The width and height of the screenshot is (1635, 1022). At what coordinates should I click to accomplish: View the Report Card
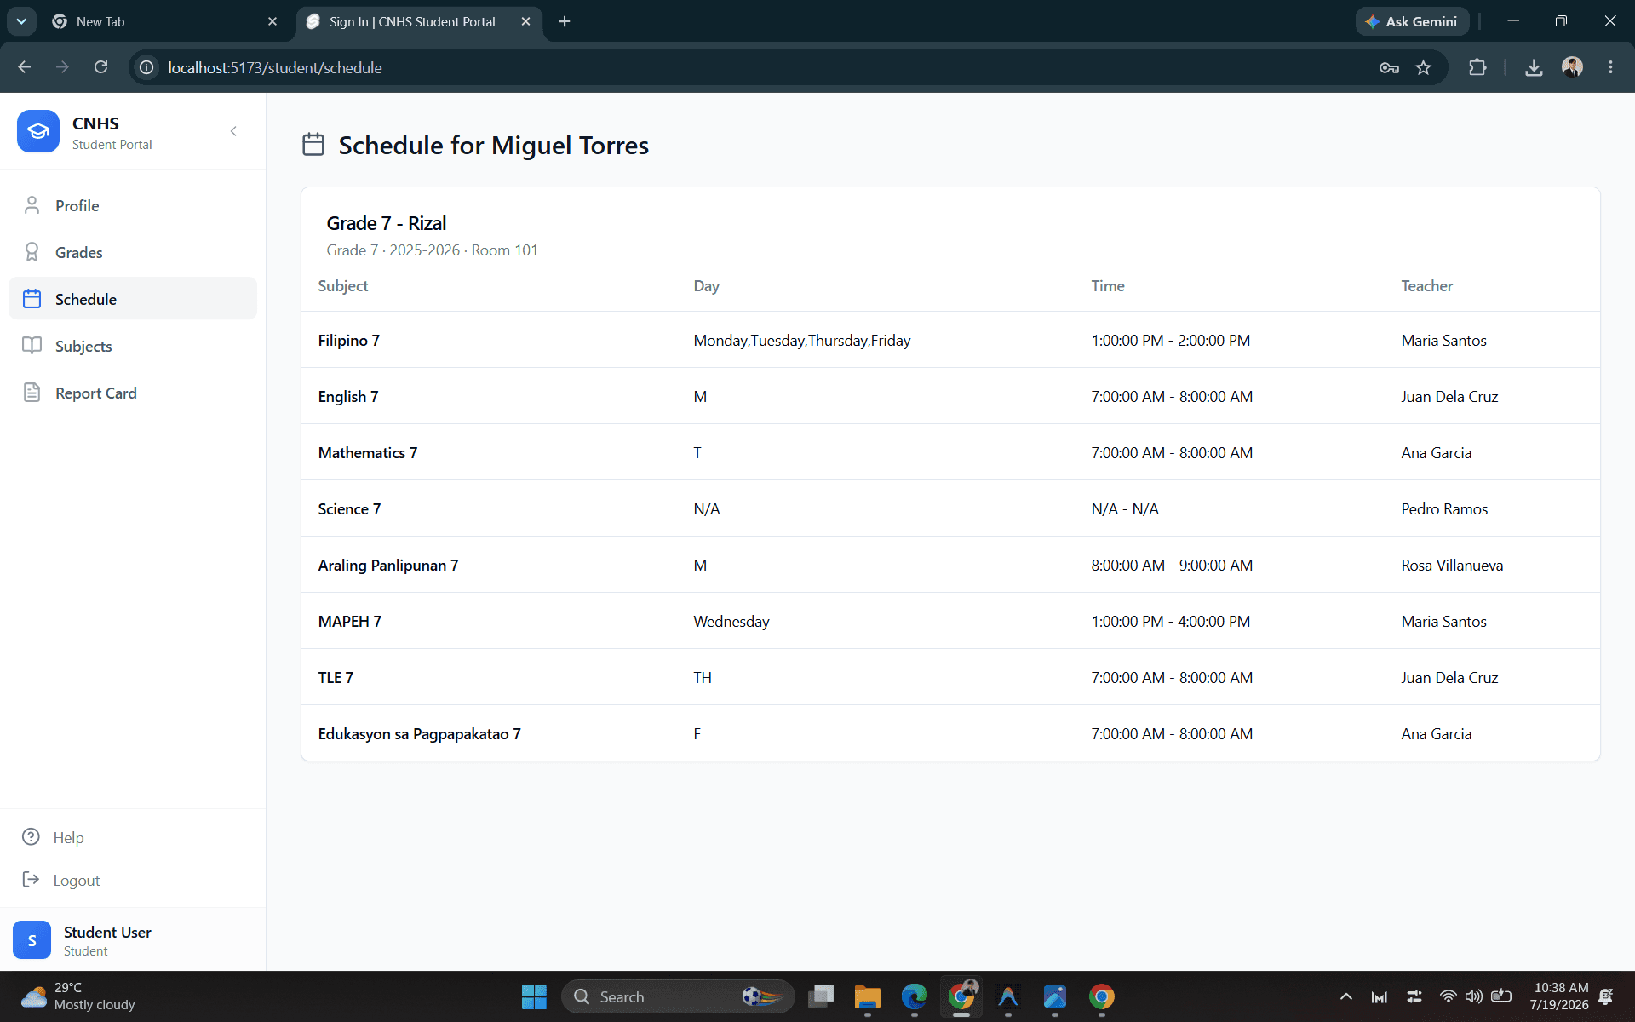(x=133, y=393)
